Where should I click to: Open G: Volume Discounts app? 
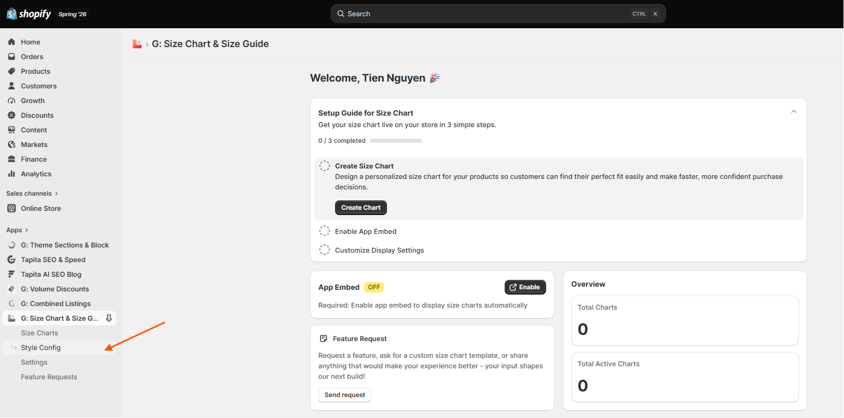pos(59,289)
